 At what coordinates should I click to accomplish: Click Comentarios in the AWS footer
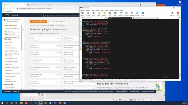(7, 91)
